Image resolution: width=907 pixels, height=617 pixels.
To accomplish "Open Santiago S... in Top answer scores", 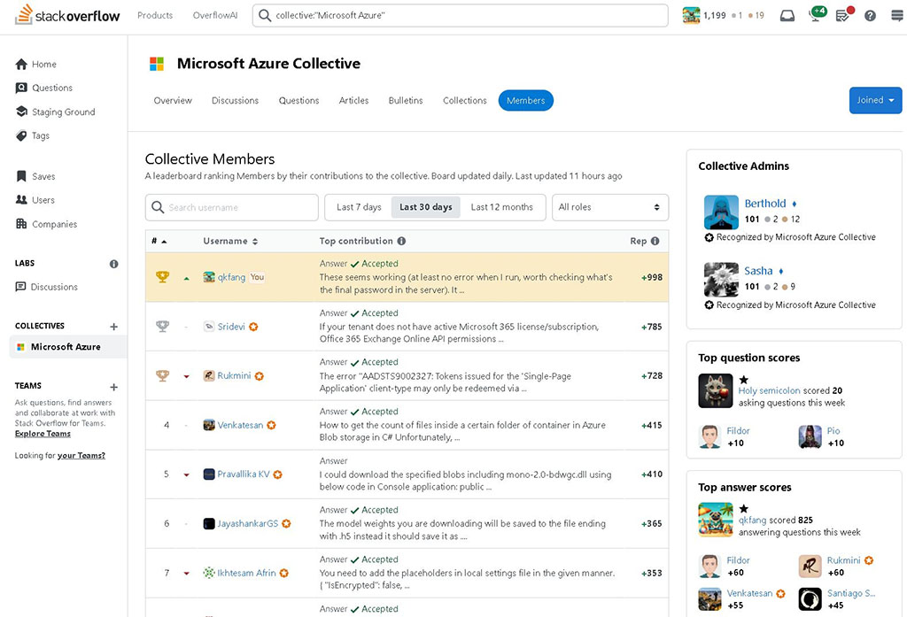I will point(851,593).
